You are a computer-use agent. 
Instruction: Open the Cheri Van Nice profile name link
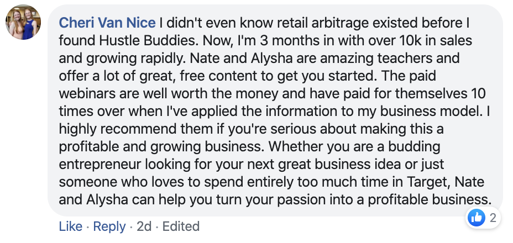[107, 23]
